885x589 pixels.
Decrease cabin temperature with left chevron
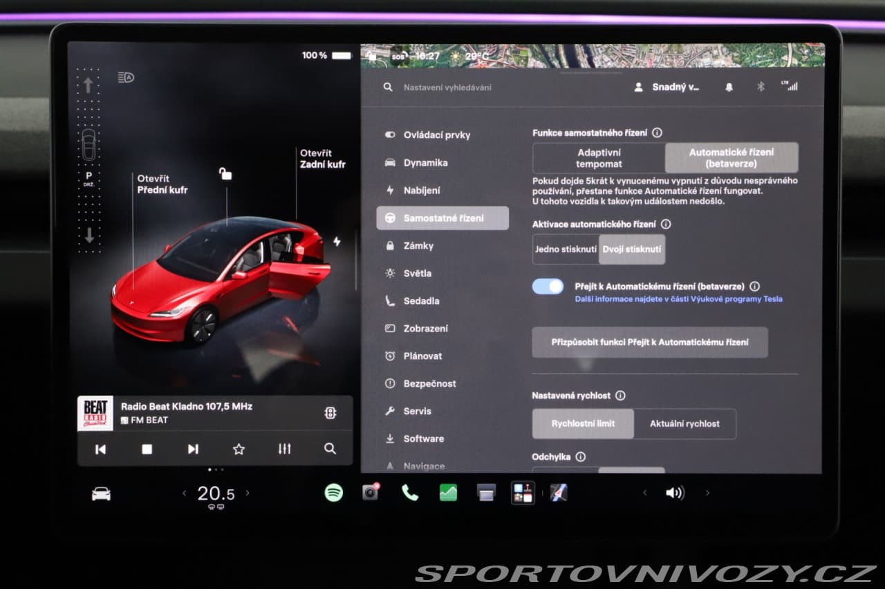[x=184, y=493]
